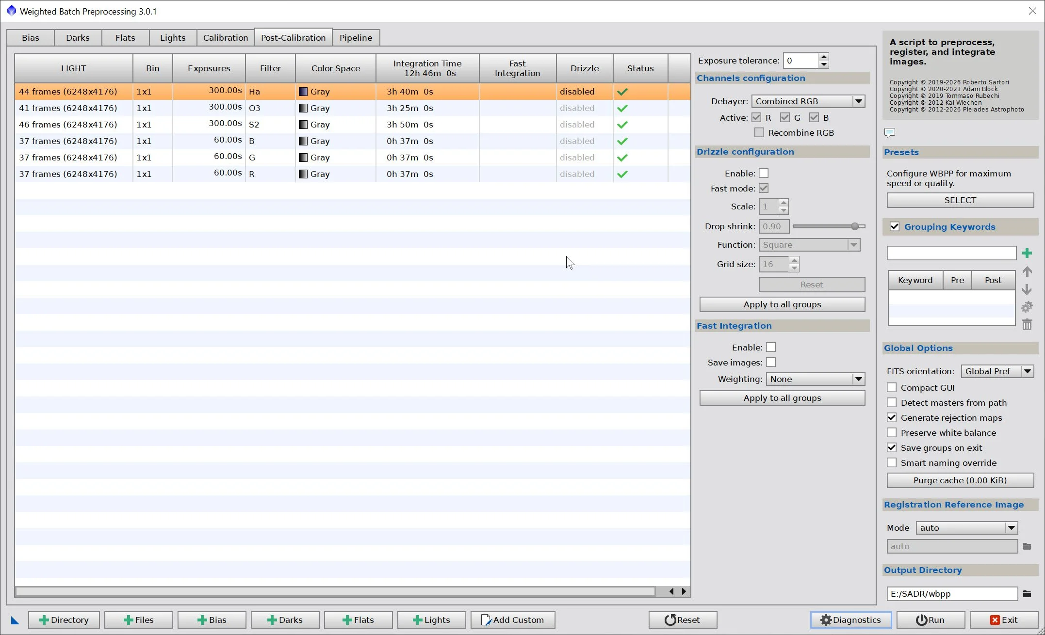
Task: Enable Smart naming override
Action: 892,462
